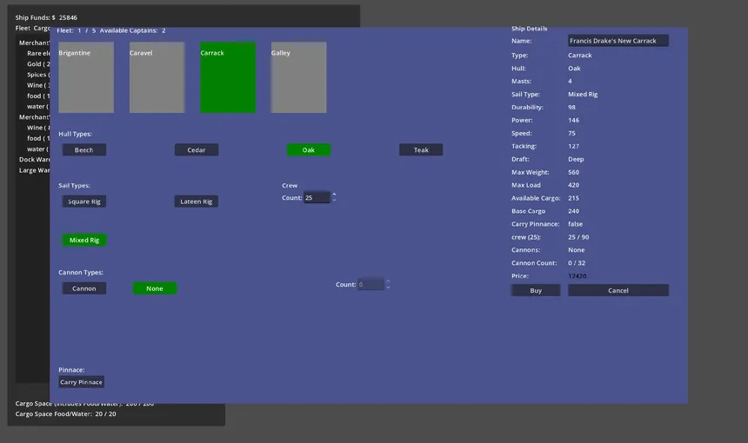Screen dimensions: 748x443
Task: Click the crew Count field
Action: coord(317,197)
